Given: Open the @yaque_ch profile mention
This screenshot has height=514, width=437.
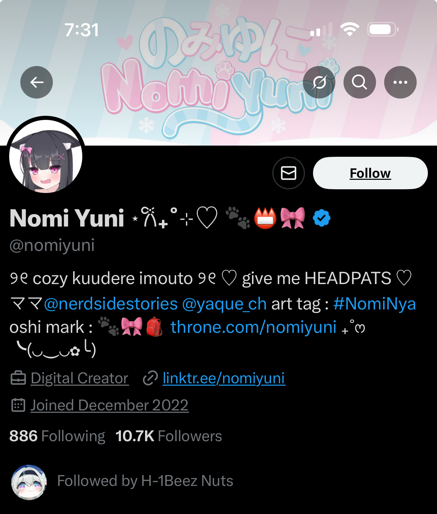Looking at the screenshot, I should (x=224, y=304).
